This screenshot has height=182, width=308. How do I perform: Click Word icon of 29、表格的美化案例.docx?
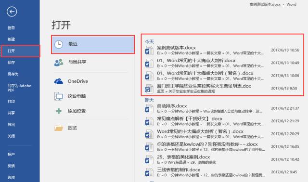point(149,159)
